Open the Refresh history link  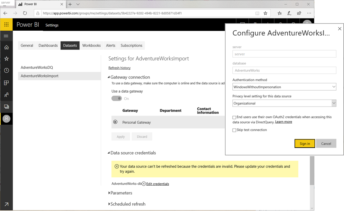click(x=119, y=68)
